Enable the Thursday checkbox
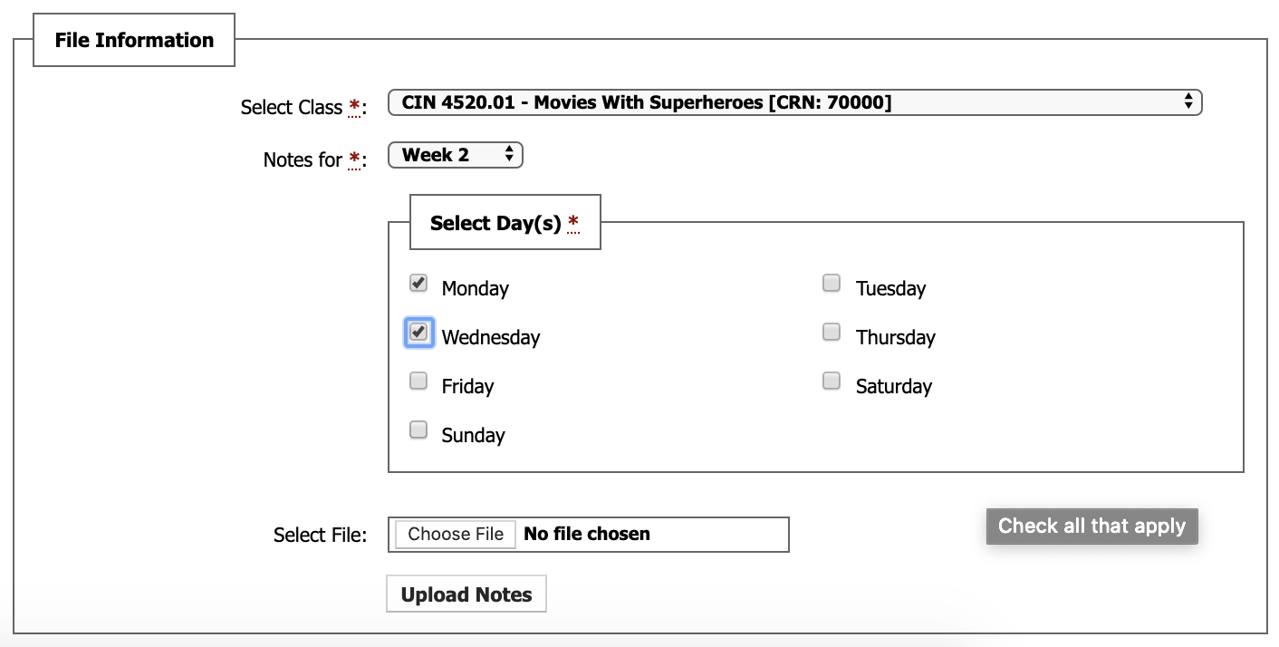Image resolution: width=1279 pixels, height=647 pixels. tap(831, 332)
